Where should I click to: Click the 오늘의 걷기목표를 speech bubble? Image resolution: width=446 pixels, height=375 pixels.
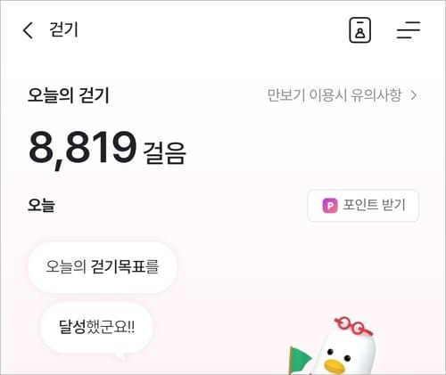(103, 267)
